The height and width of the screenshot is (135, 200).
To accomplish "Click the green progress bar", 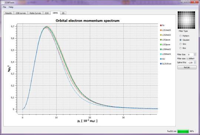I will 183,131.
